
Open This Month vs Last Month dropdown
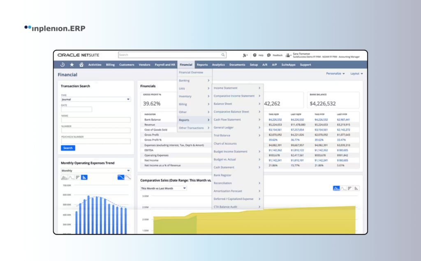[164, 189]
